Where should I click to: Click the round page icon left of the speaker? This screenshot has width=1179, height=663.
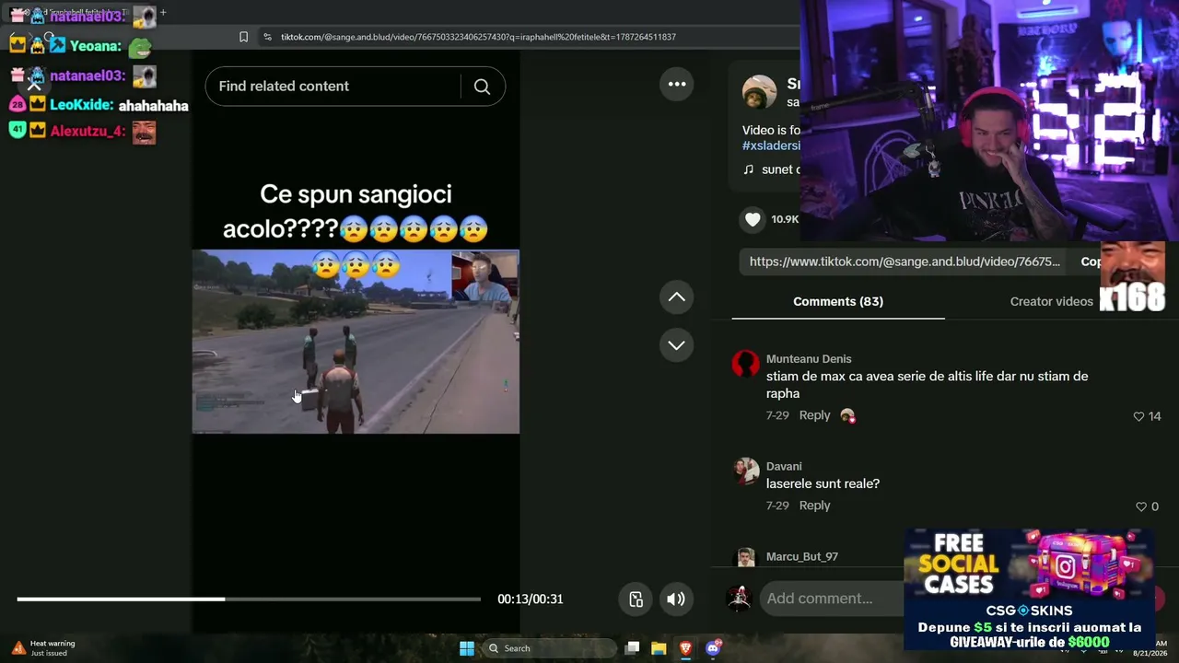[x=636, y=599]
